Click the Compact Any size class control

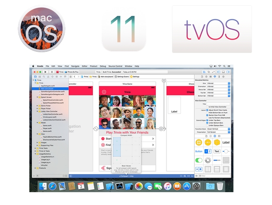pyautogui.click(x=127, y=176)
